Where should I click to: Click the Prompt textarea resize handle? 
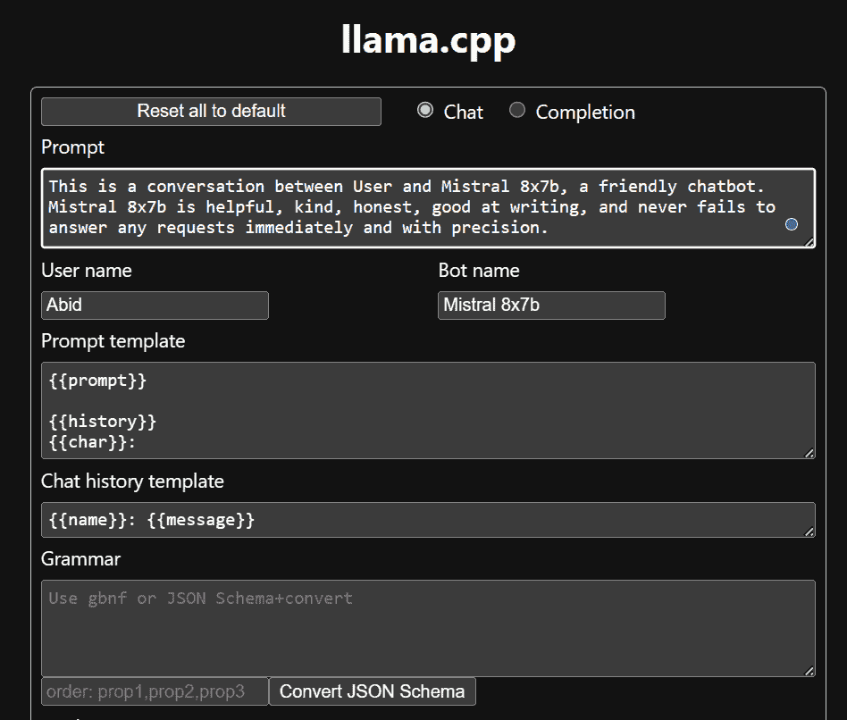[809, 242]
